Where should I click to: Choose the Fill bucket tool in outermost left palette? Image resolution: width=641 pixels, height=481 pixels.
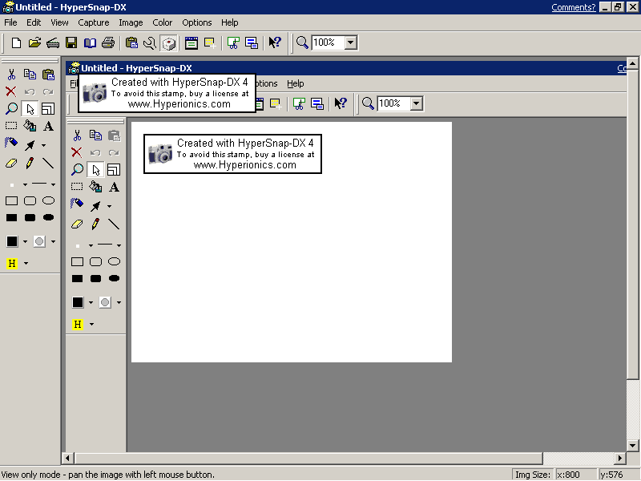(30, 126)
